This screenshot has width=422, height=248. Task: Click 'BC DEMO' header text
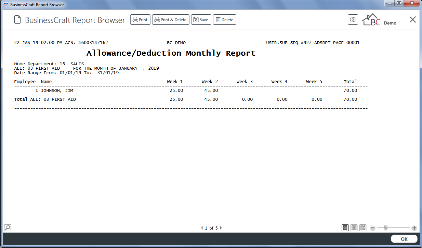pyautogui.click(x=176, y=43)
